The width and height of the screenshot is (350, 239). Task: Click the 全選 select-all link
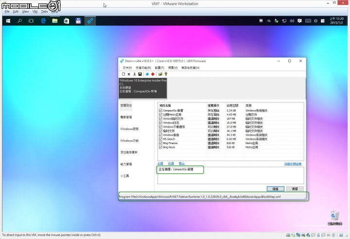pos(160,164)
